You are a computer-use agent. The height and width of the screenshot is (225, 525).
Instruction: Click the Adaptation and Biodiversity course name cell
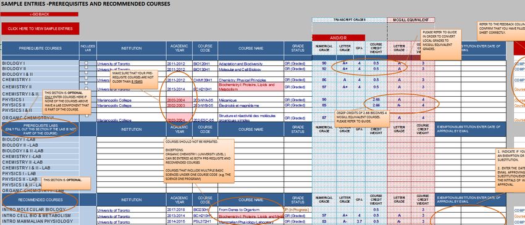(x=251, y=63)
